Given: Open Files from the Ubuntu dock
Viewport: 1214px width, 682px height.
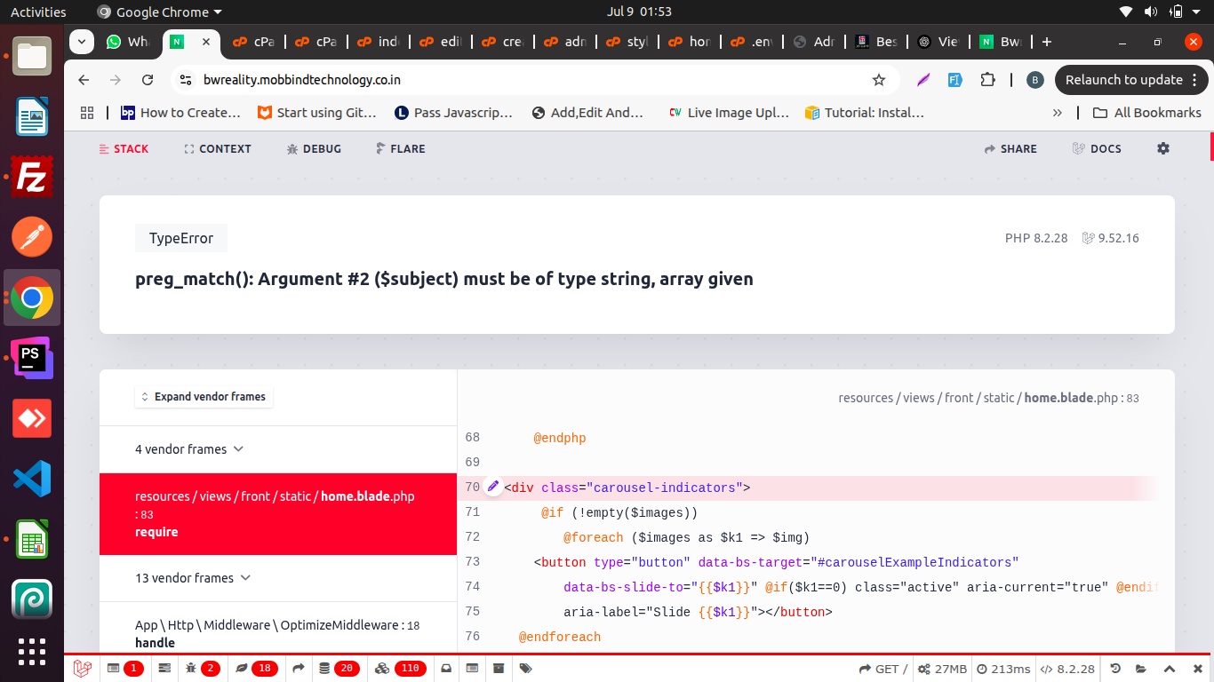Looking at the screenshot, I should (32, 55).
